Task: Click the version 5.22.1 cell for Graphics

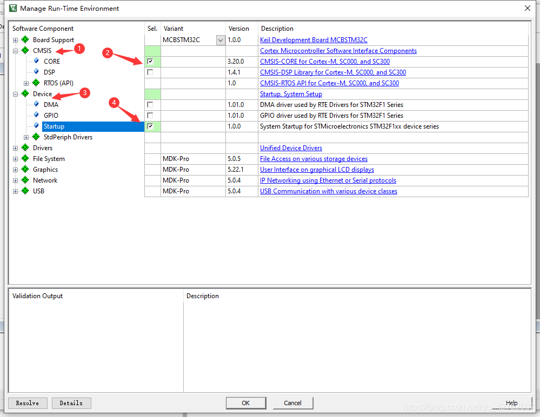Action: click(242, 170)
